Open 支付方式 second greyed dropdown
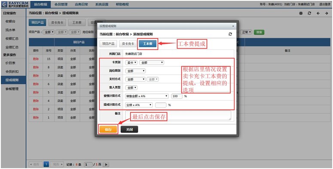The width and height of the screenshot is (333, 169). (153, 79)
